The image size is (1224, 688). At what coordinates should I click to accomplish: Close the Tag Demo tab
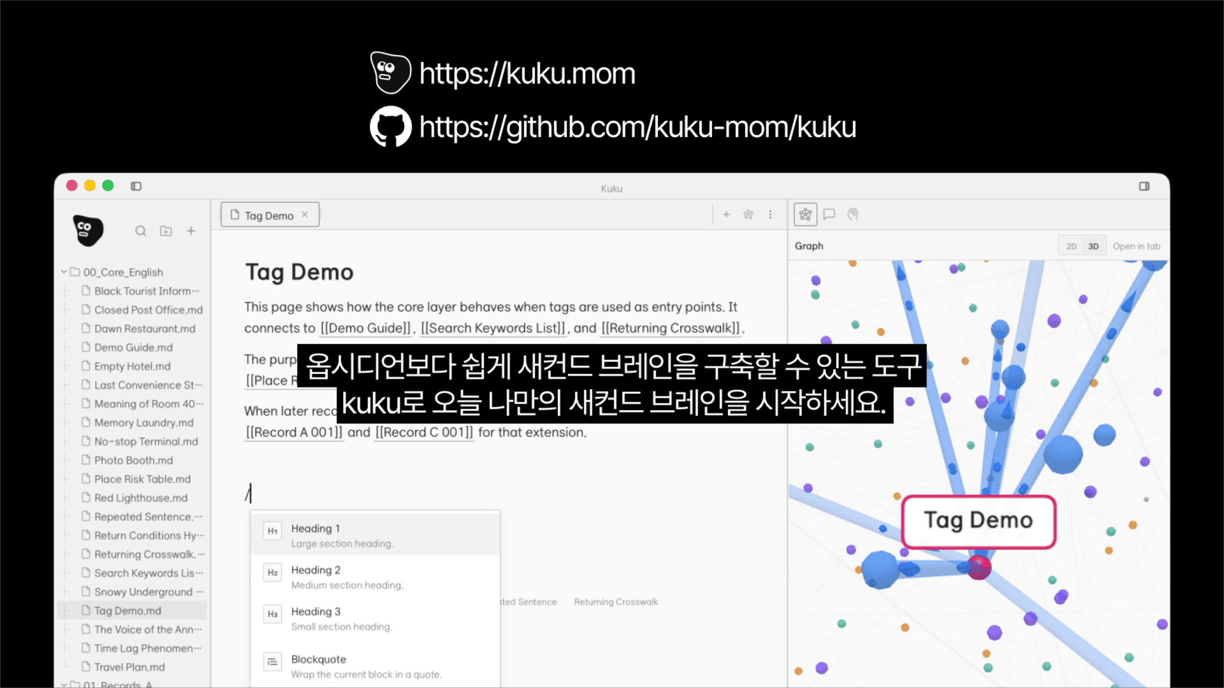(305, 215)
